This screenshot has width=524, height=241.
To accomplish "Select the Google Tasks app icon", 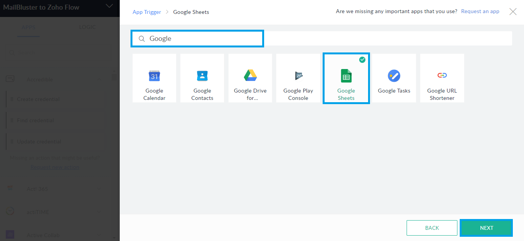I will click(394, 78).
